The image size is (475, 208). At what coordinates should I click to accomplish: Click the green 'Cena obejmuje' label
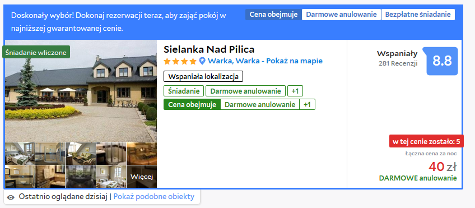coord(192,105)
